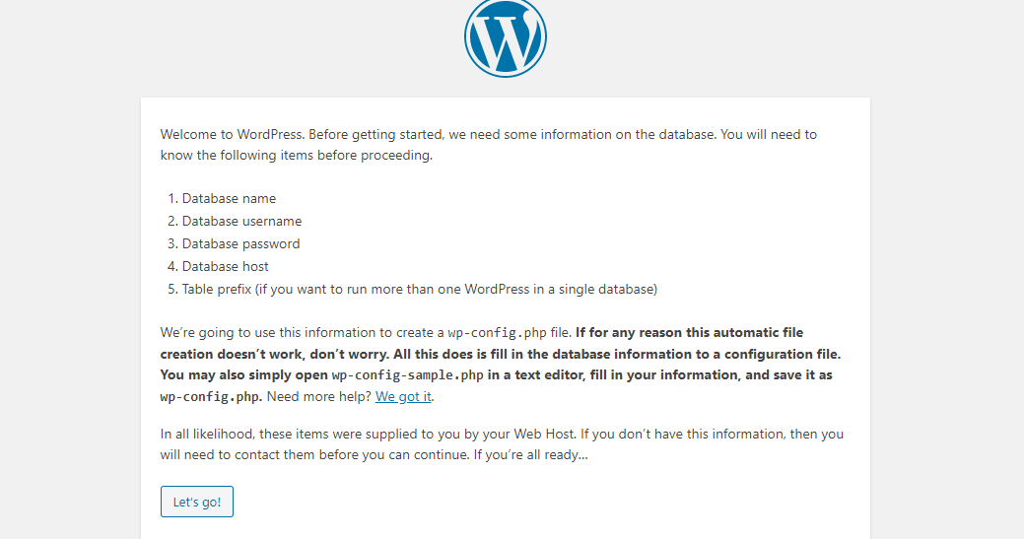1024x539 pixels.
Task: Click "supplied to you by your Web Host" text
Action: [x=470, y=434]
